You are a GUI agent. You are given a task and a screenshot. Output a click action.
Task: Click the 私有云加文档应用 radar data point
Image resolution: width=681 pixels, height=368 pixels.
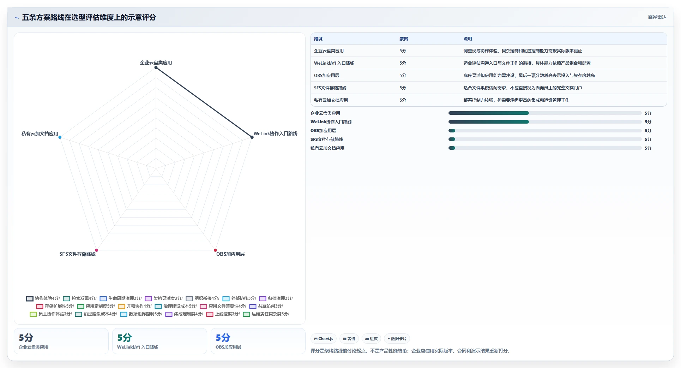coord(60,137)
